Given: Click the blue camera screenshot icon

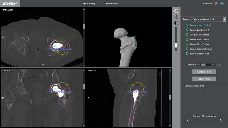Looking at the screenshot, I should click(x=222, y=4).
